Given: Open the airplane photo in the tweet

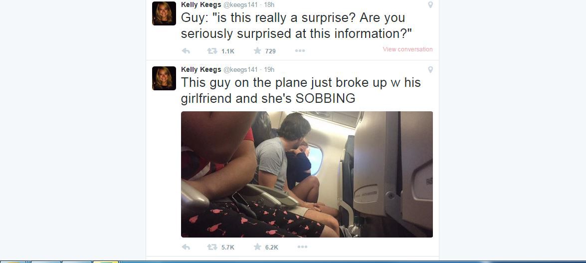Looking at the screenshot, I should pos(307,174).
